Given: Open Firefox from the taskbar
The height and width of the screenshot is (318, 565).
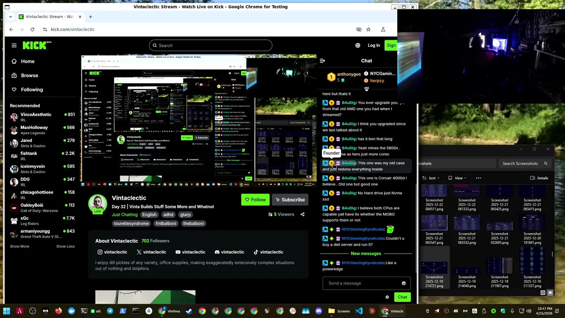Looking at the screenshot, I should pyautogui.click(x=58, y=311).
